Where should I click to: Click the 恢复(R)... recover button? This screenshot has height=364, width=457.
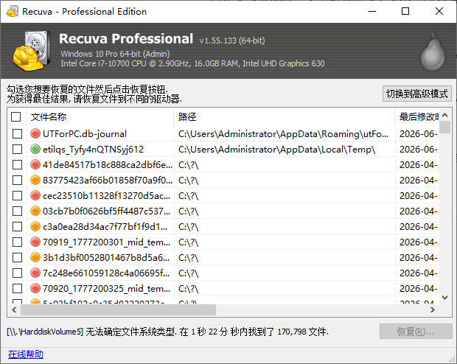pyautogui.click(x=416, y=332)
